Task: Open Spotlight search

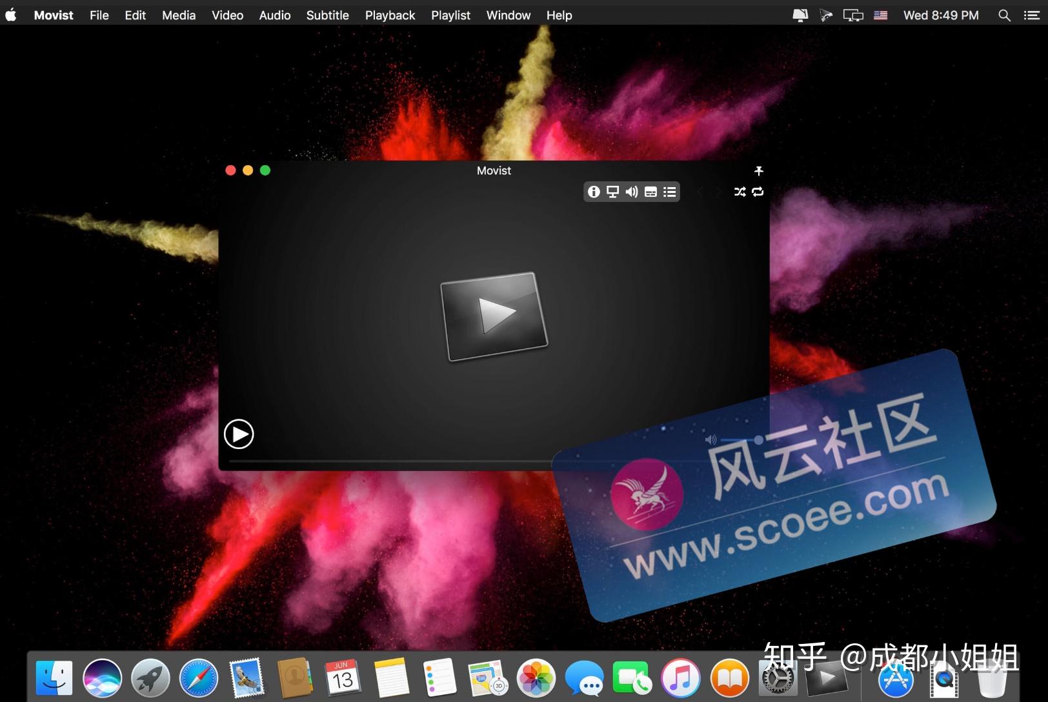Action: pyautogui.click(x=1004, y=15)
